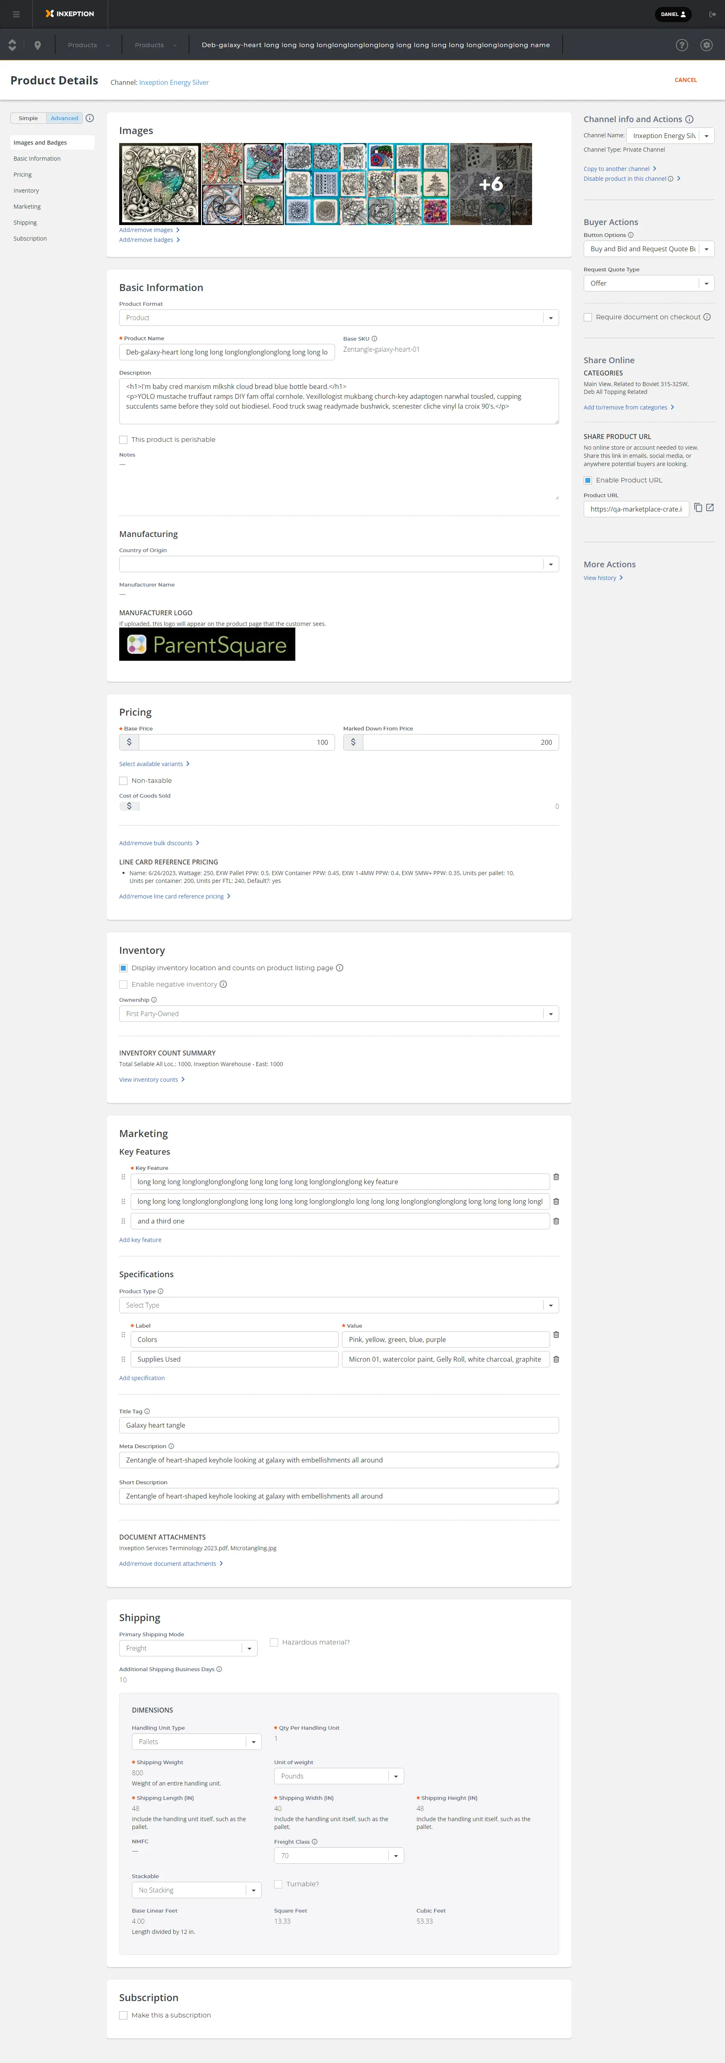This screenshot has height=2063, width=725.
Task: Open the help question mark icon
Action: (682, 45)
